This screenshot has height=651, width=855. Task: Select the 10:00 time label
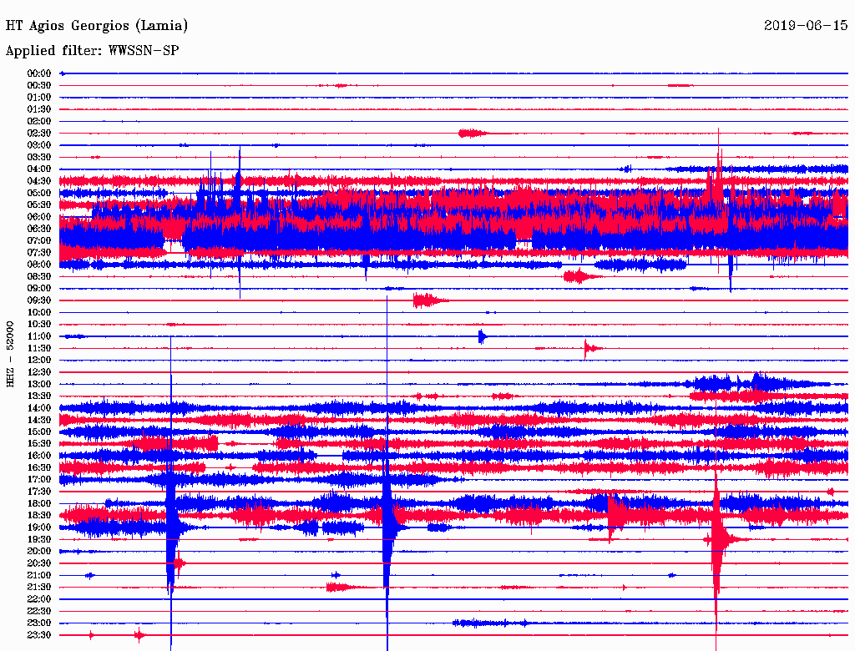(39, 313)
